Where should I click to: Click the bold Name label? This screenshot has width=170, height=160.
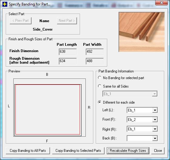(44, 21)
